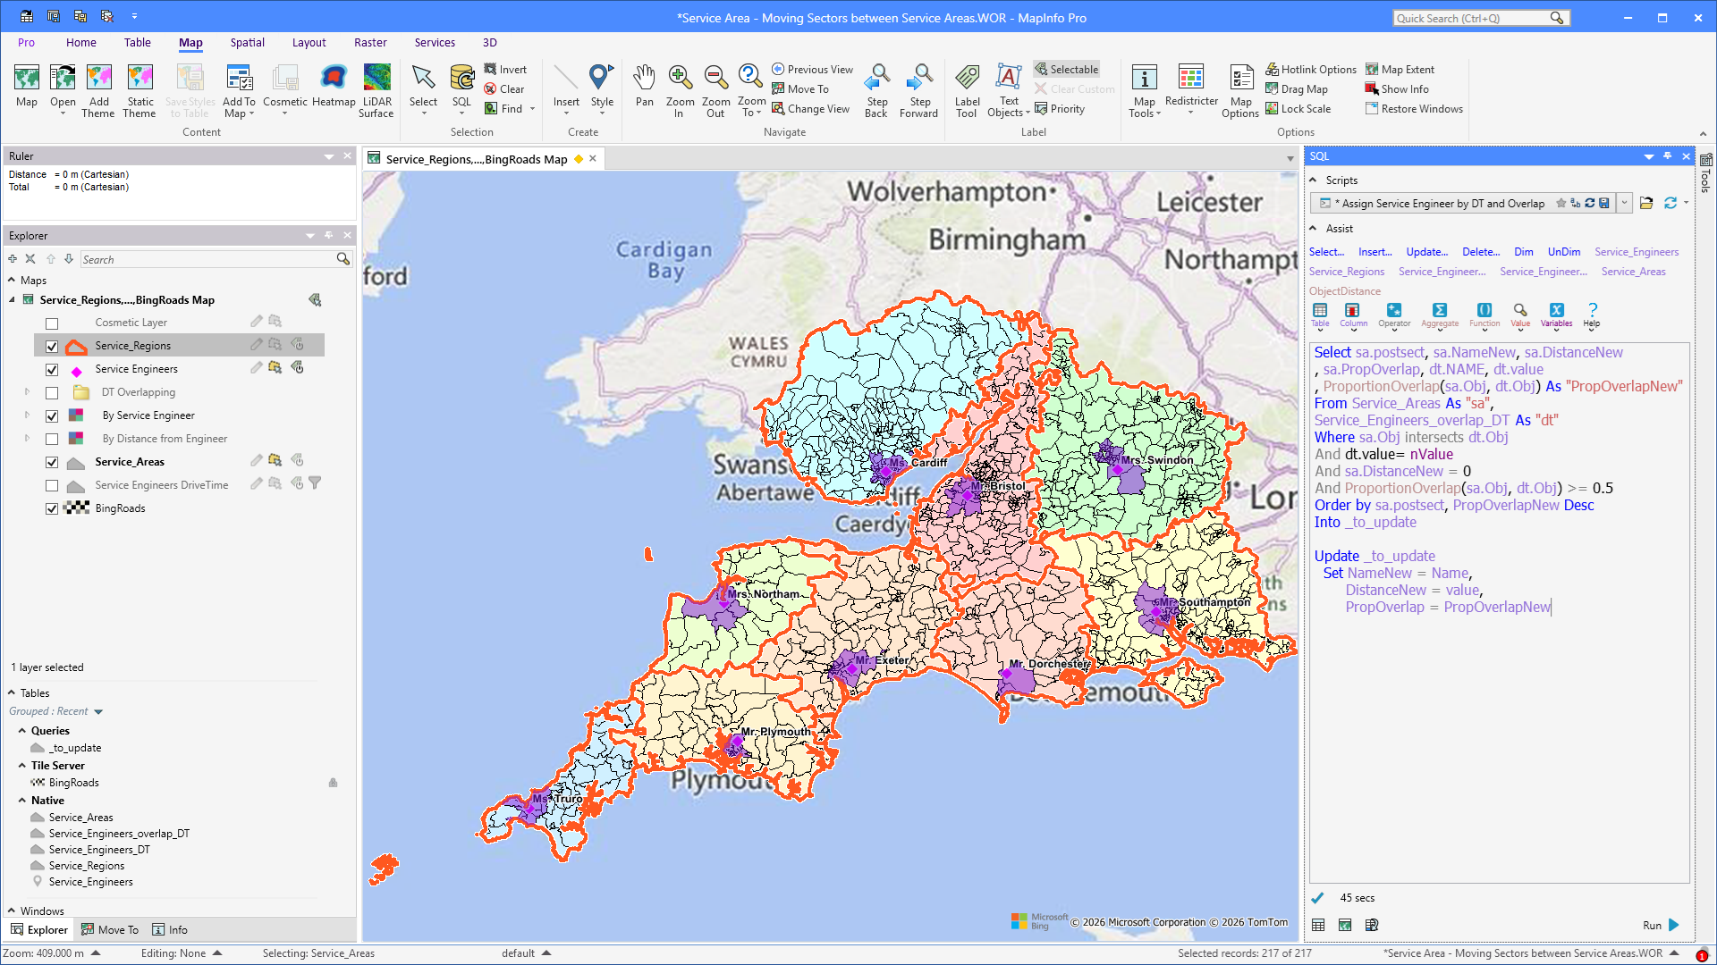Screen dimensions: 1717x965
Task: Open the Pro backstage menu
Action: 26,42
